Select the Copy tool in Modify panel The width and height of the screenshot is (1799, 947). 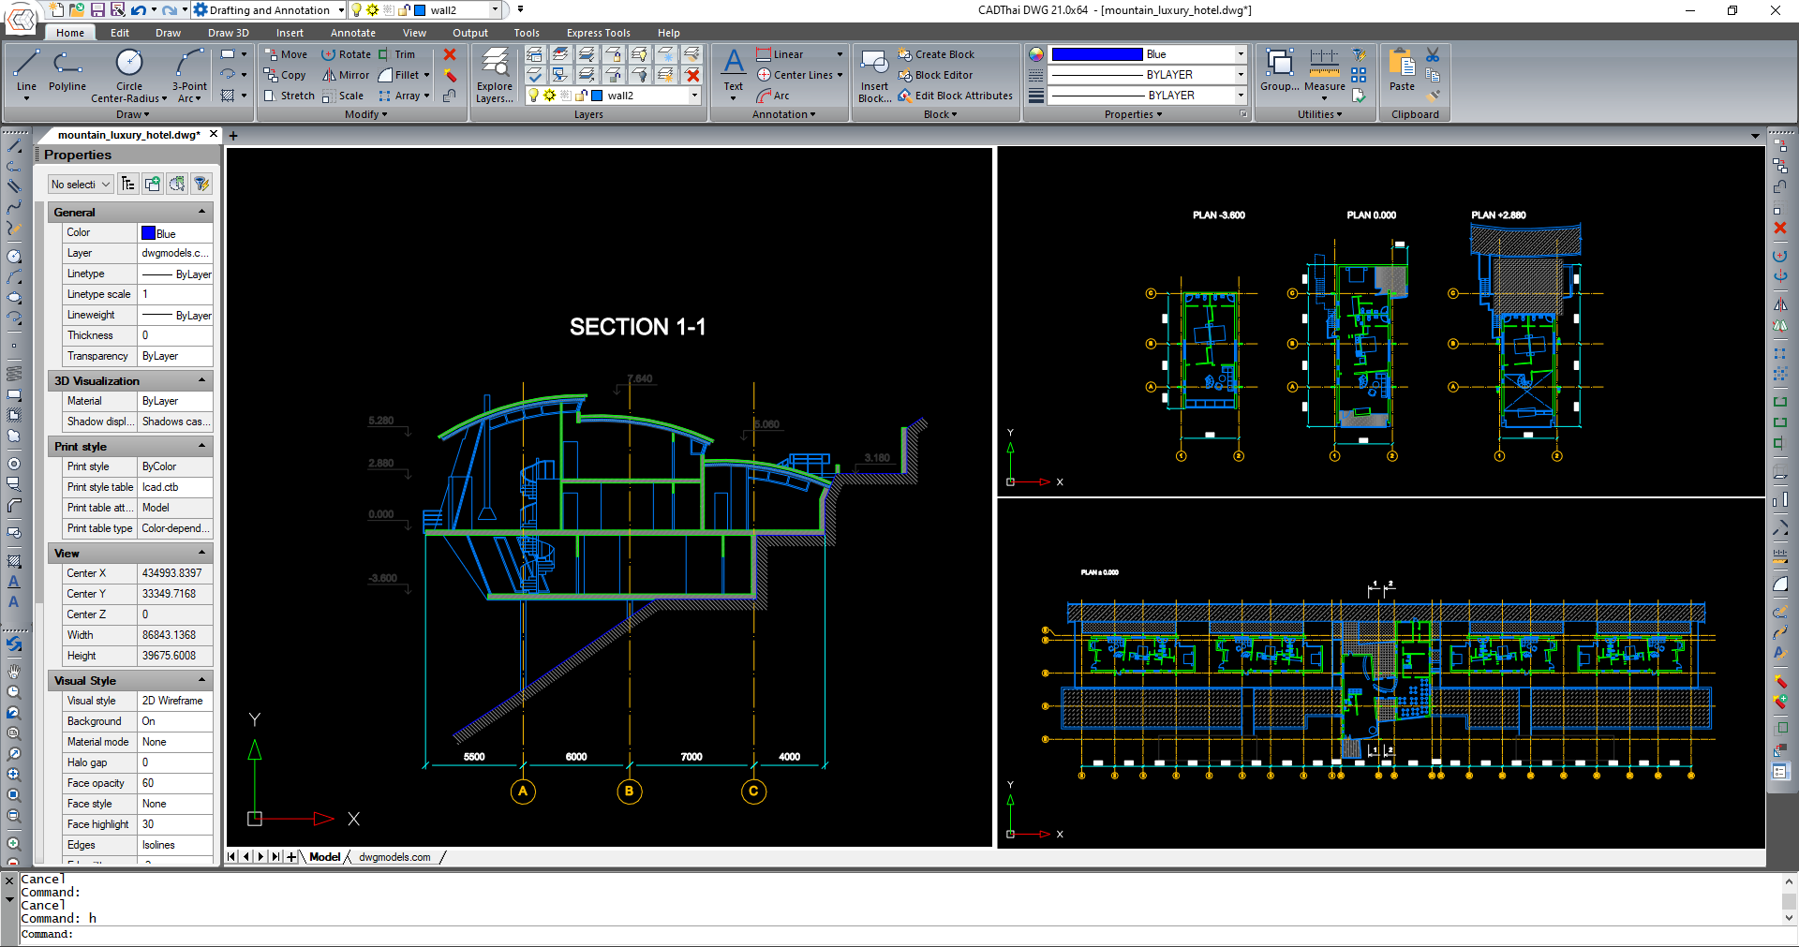click(285, 75)
